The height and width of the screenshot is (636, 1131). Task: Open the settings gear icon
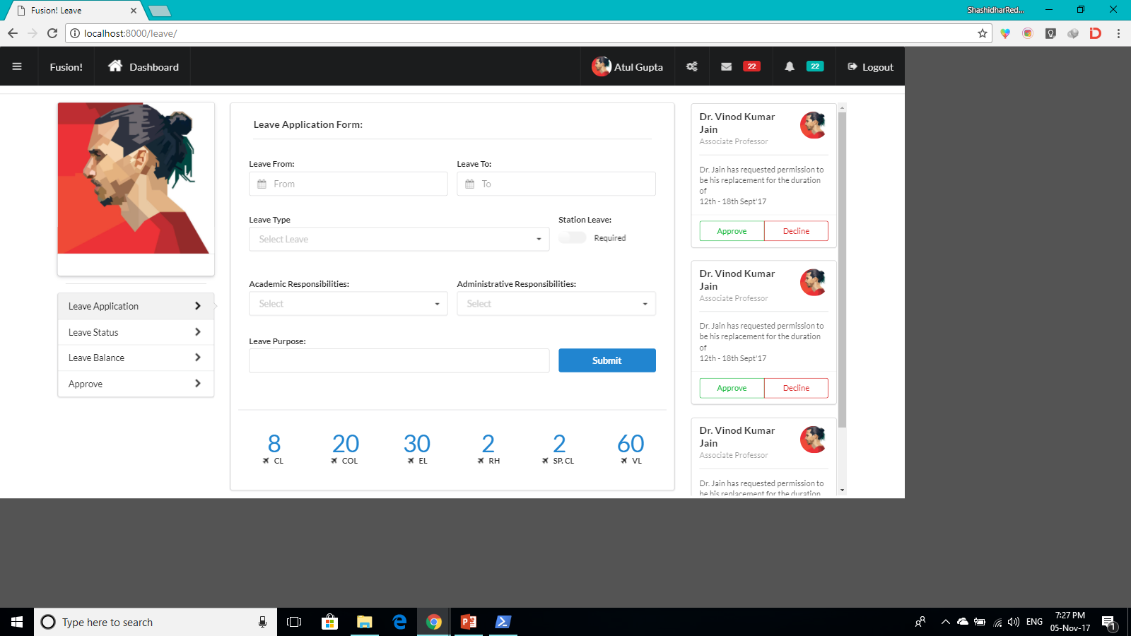(x=691, y=66)
